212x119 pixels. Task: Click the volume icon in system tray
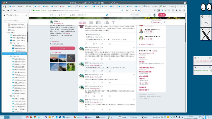coord(180,117)
